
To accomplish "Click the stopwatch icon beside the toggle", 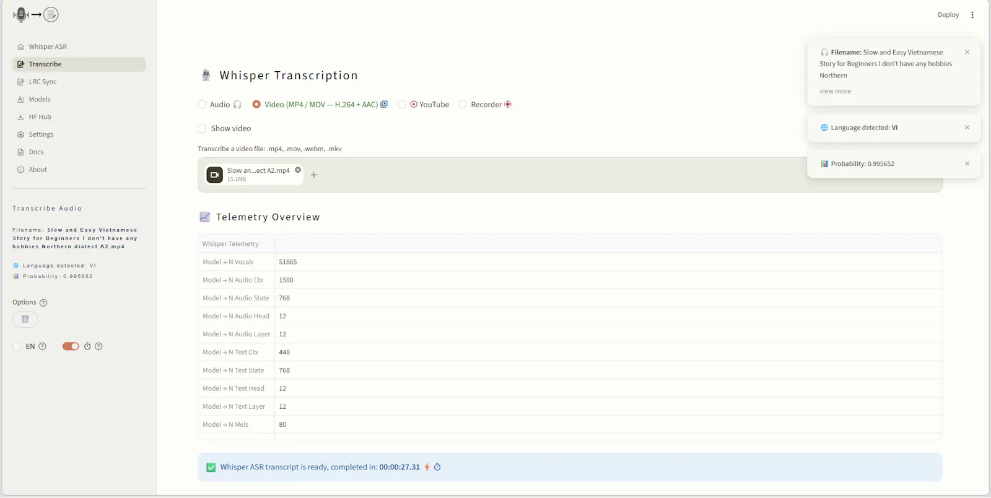I will point(87,347).
